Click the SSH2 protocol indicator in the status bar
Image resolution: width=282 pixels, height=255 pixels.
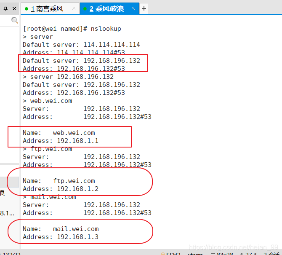point(173,254)
